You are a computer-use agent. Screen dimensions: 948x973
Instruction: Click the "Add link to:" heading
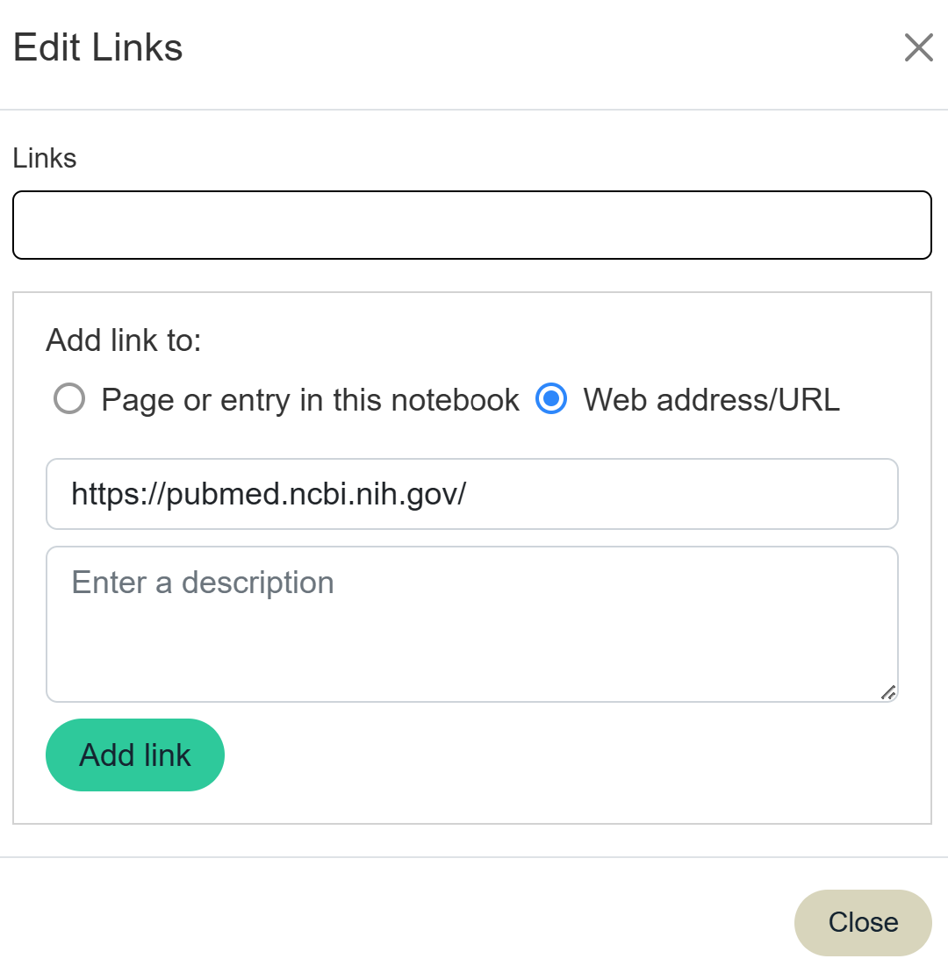pos(124,340)
